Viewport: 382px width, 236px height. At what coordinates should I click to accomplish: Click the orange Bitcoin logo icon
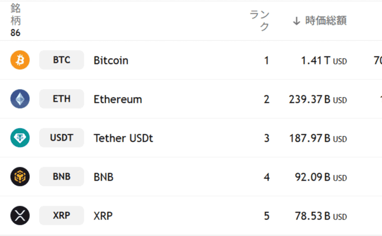[20, 60]
